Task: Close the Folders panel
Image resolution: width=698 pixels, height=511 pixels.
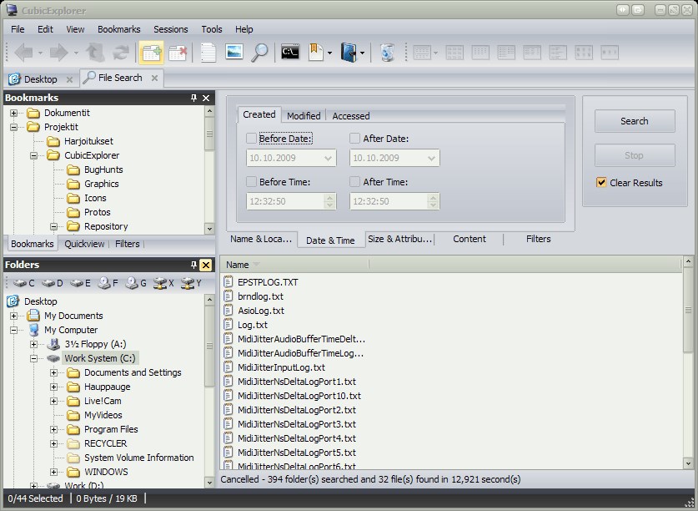Action: click(206, 265)
